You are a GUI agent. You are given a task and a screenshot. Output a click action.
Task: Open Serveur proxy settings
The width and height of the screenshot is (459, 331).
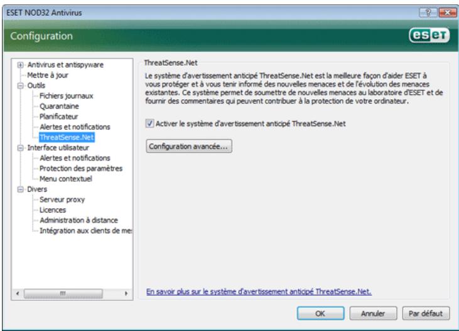[62, 199]
